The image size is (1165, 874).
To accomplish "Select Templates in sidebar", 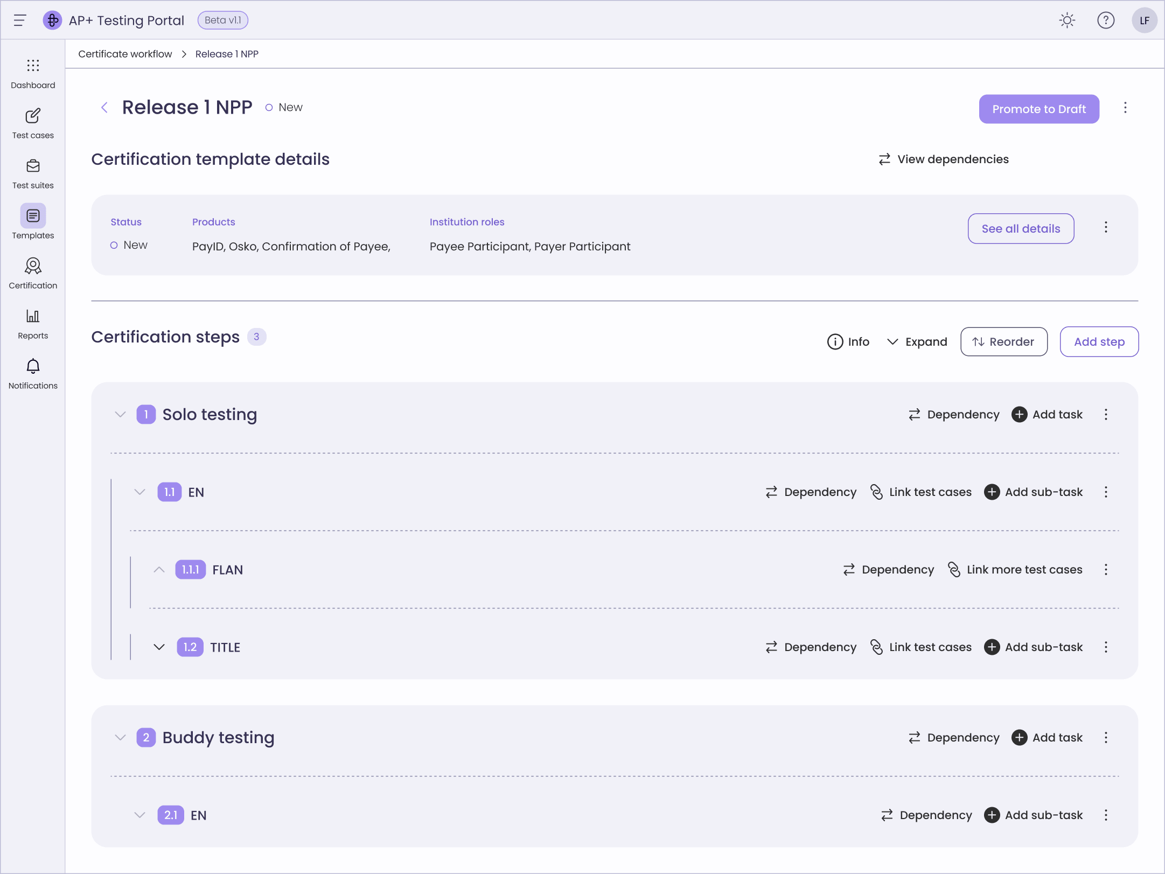I will click(33, 222).
